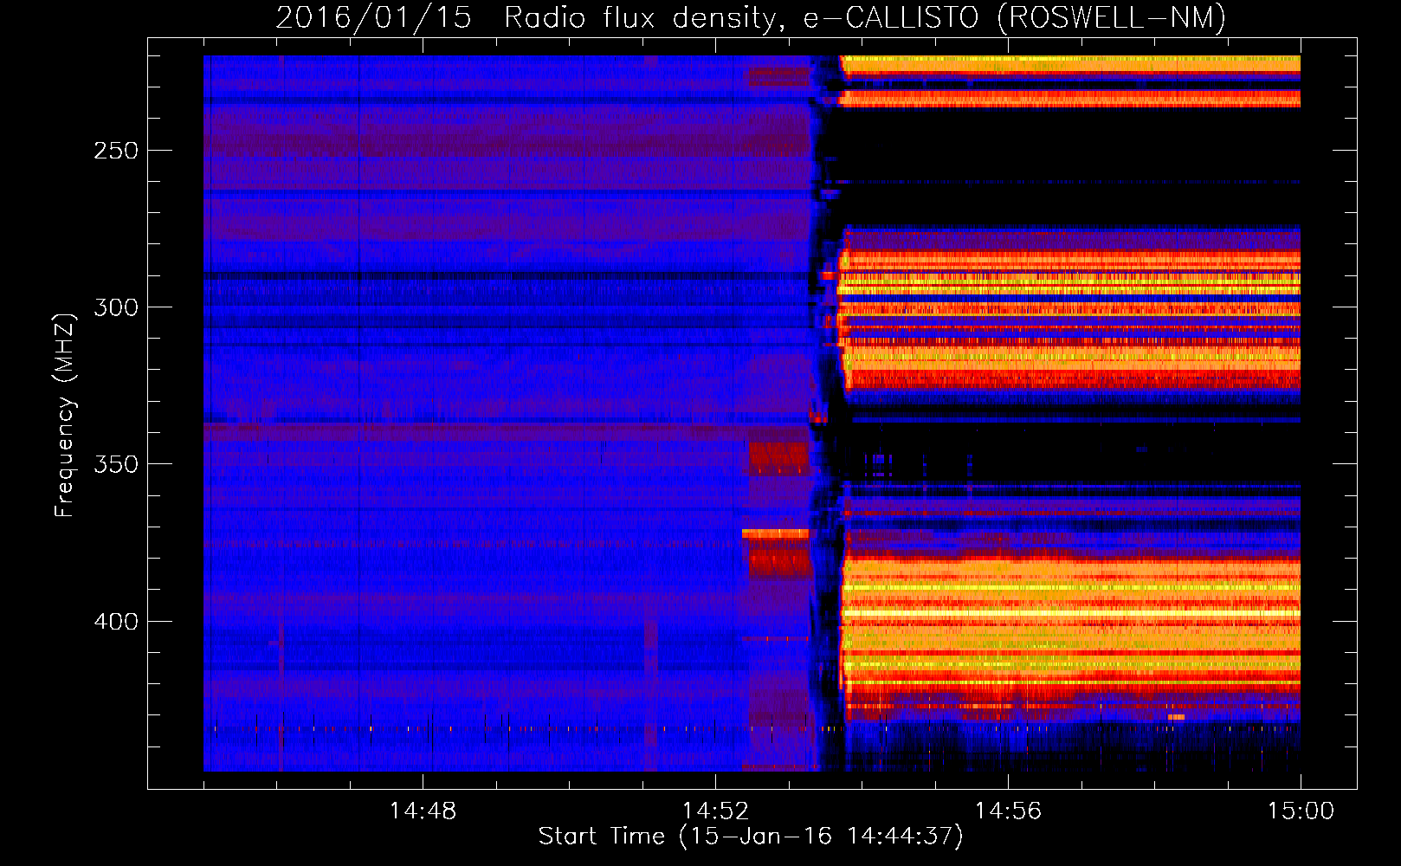Click the plot title mentioning e-CALLISTO ROSWELL-NM
This screenshot has width=1401, height=866.
(751, 17)
